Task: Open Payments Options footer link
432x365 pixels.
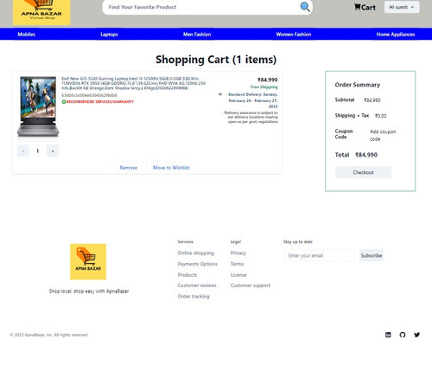Action: [198, 264]
